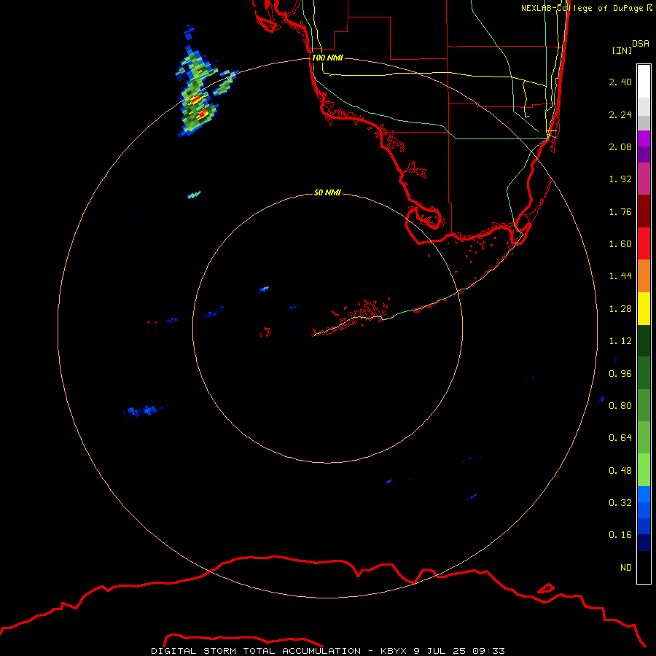Click the 2.24 legend value
Image resolution: width=656 pixels, height=656 pixels.
[620, 114]
